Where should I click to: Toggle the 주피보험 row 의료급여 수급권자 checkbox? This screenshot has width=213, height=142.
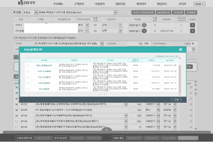(x=181, y=31)
